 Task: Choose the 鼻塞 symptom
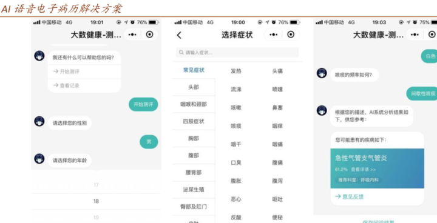(x=277, y=107)
